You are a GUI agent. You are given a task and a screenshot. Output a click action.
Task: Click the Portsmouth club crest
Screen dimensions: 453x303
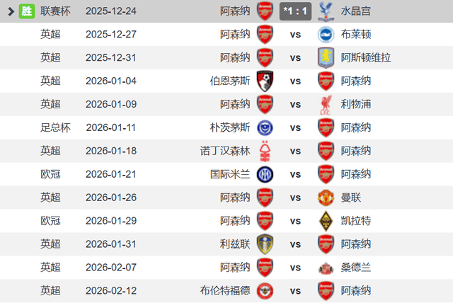[x=265, y=127]
